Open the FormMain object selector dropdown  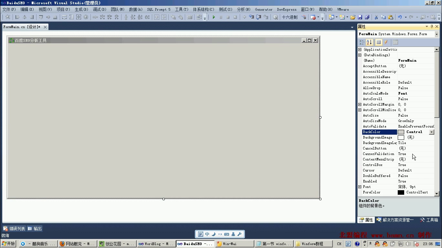(x=437, y=34)
